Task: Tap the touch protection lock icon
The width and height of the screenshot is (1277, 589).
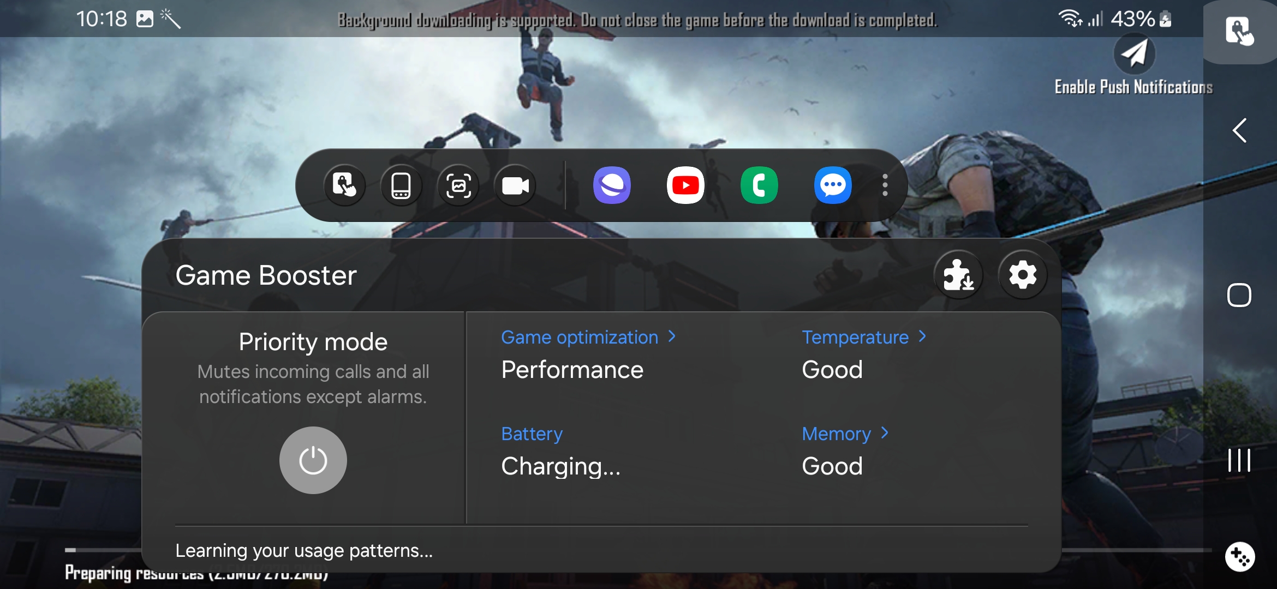Action: (344, 185)
